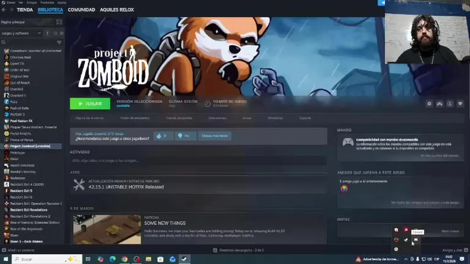The width and height of the screenshot is (470, 264).
Task: Click the recent activity clock filter icon
Action: click(55, 33)
